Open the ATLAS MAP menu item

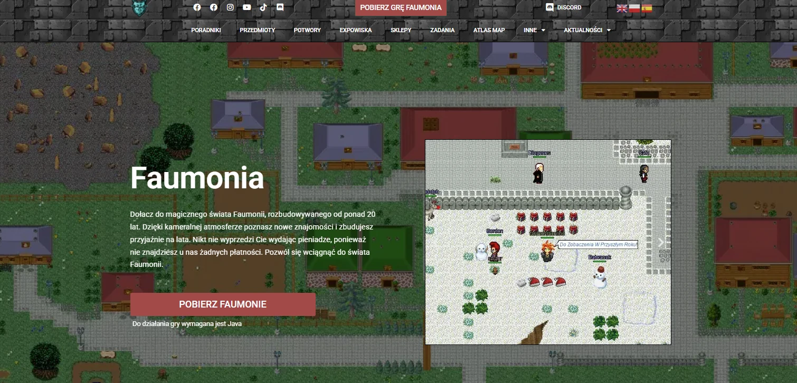pos(489,30)
